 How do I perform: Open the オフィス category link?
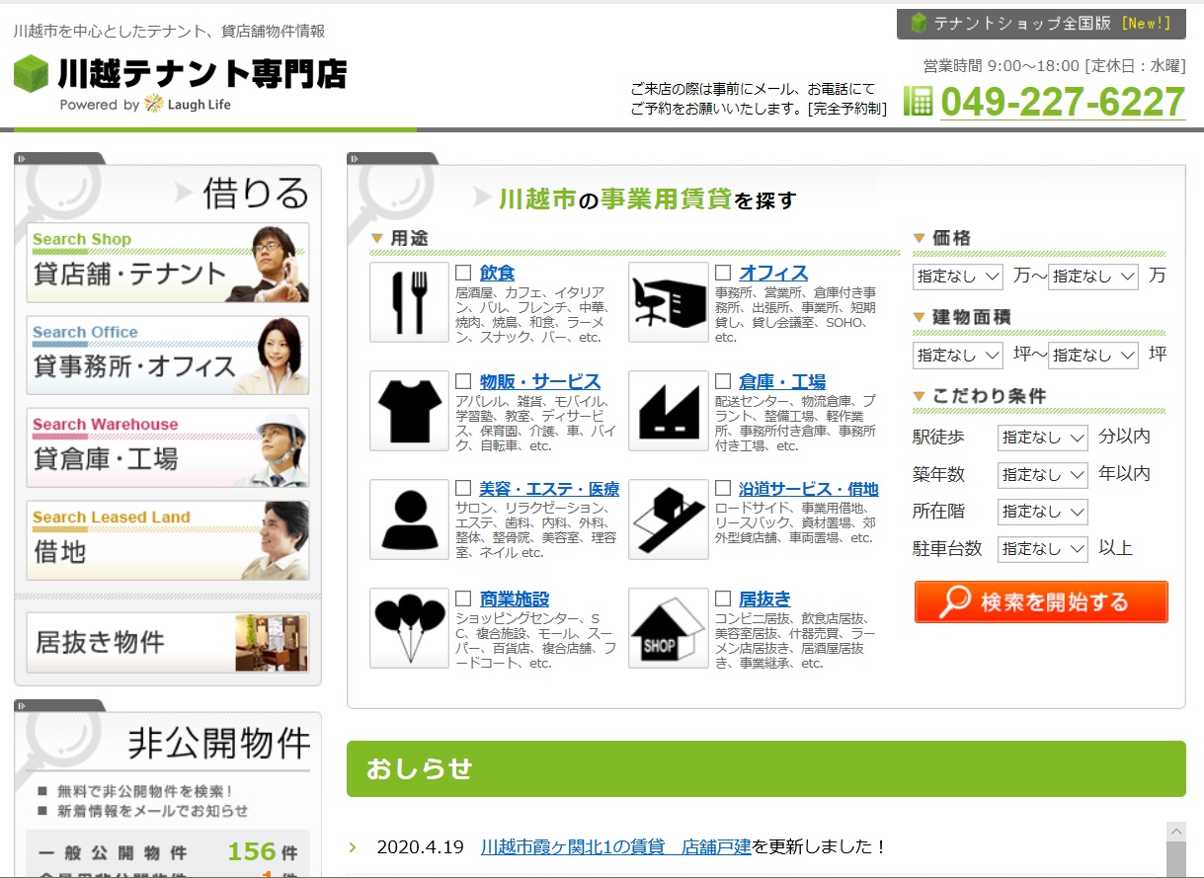(x=773, y=273)
